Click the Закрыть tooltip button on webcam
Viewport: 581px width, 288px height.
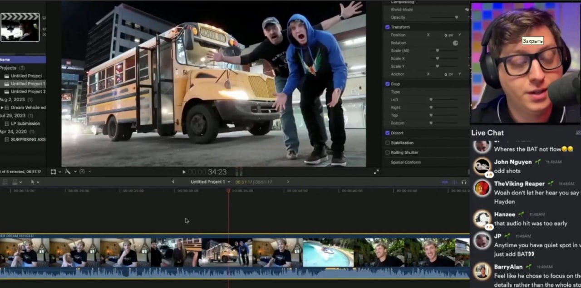tap(532, 41)
